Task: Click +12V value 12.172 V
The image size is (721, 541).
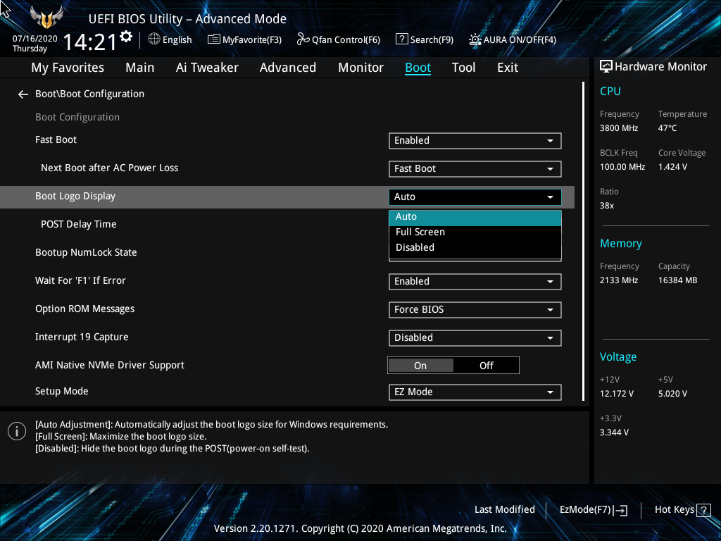Action: pos(617,394)
